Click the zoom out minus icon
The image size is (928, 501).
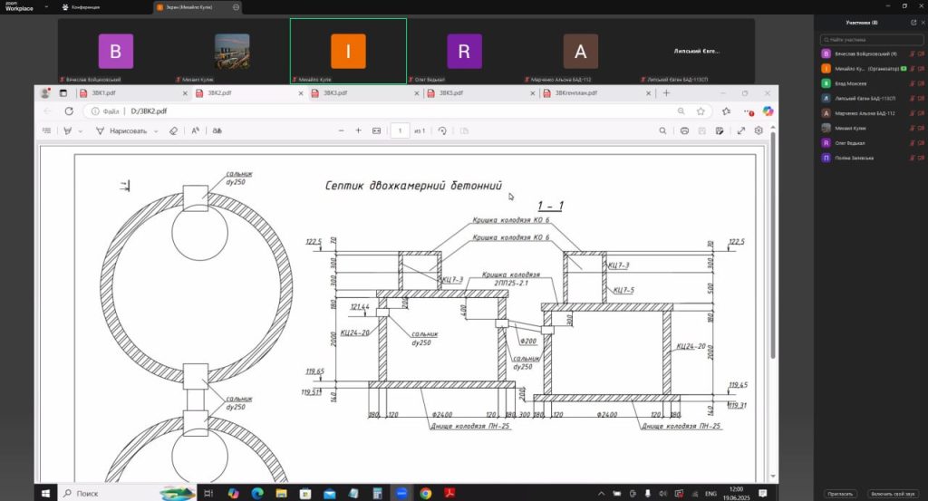coord(341,130)
